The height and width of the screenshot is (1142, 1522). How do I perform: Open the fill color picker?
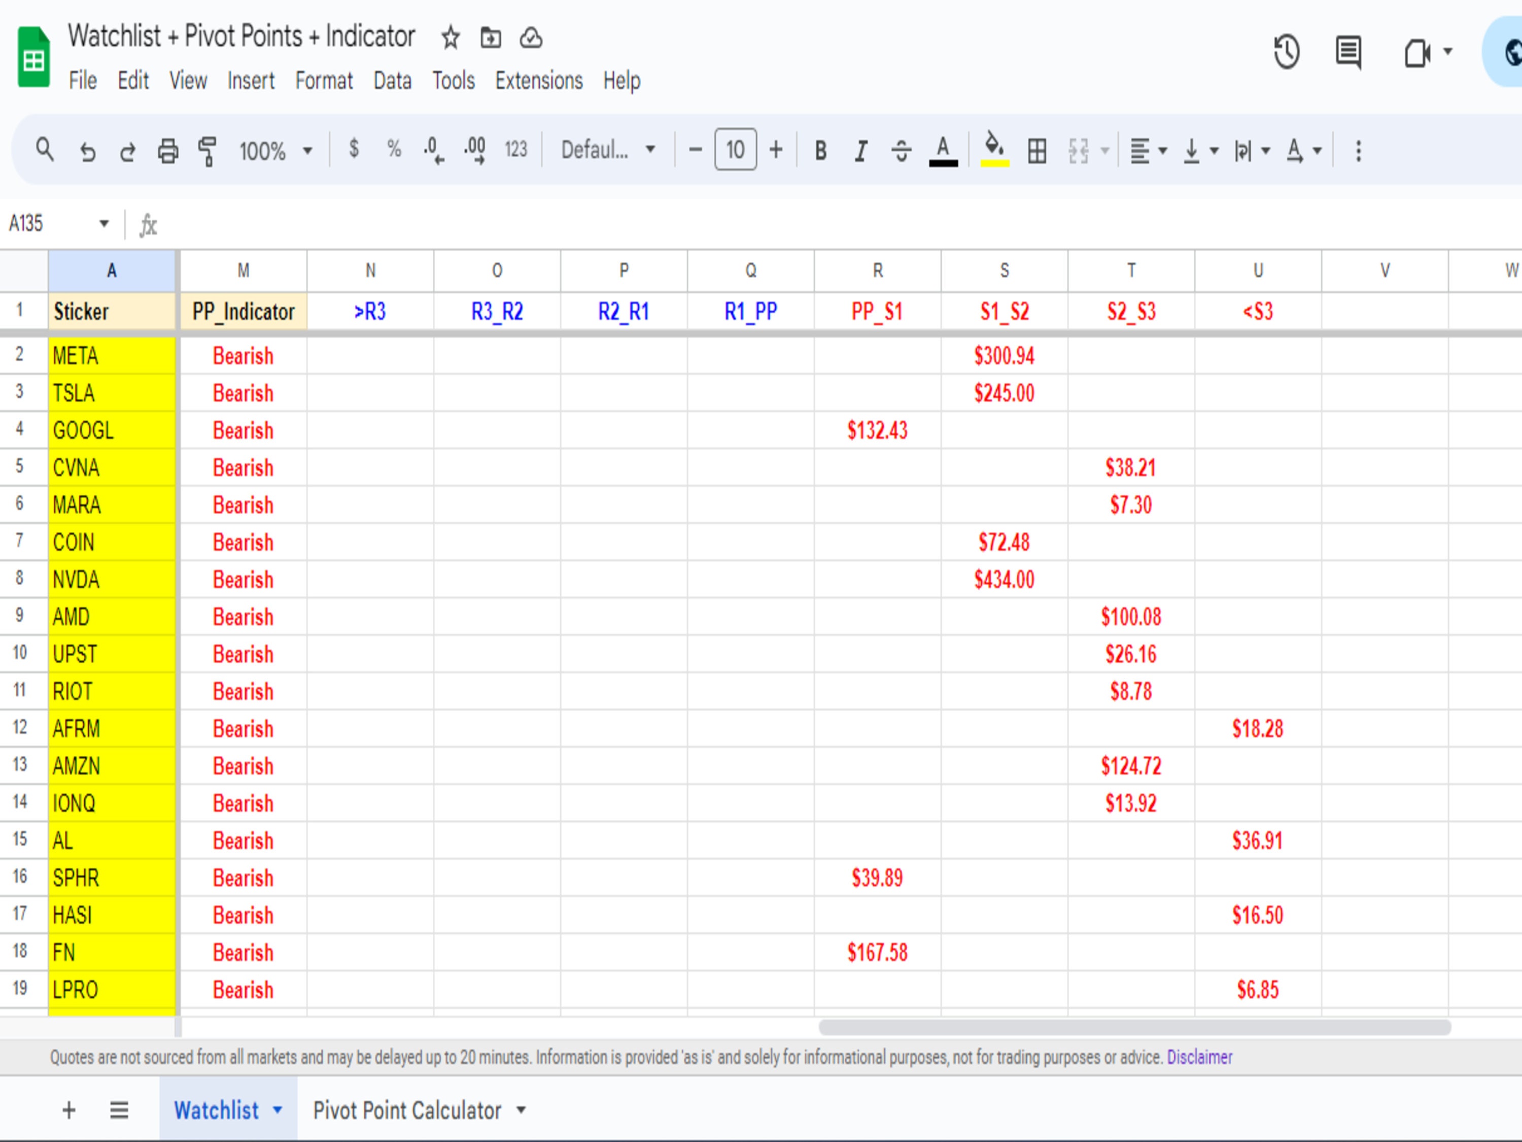[993, 150]
